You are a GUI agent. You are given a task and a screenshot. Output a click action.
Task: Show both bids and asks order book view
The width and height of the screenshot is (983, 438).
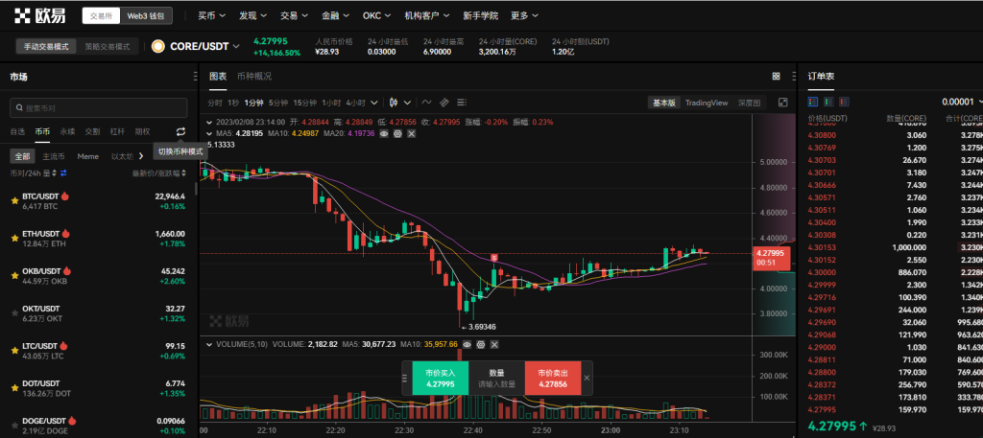813,102
